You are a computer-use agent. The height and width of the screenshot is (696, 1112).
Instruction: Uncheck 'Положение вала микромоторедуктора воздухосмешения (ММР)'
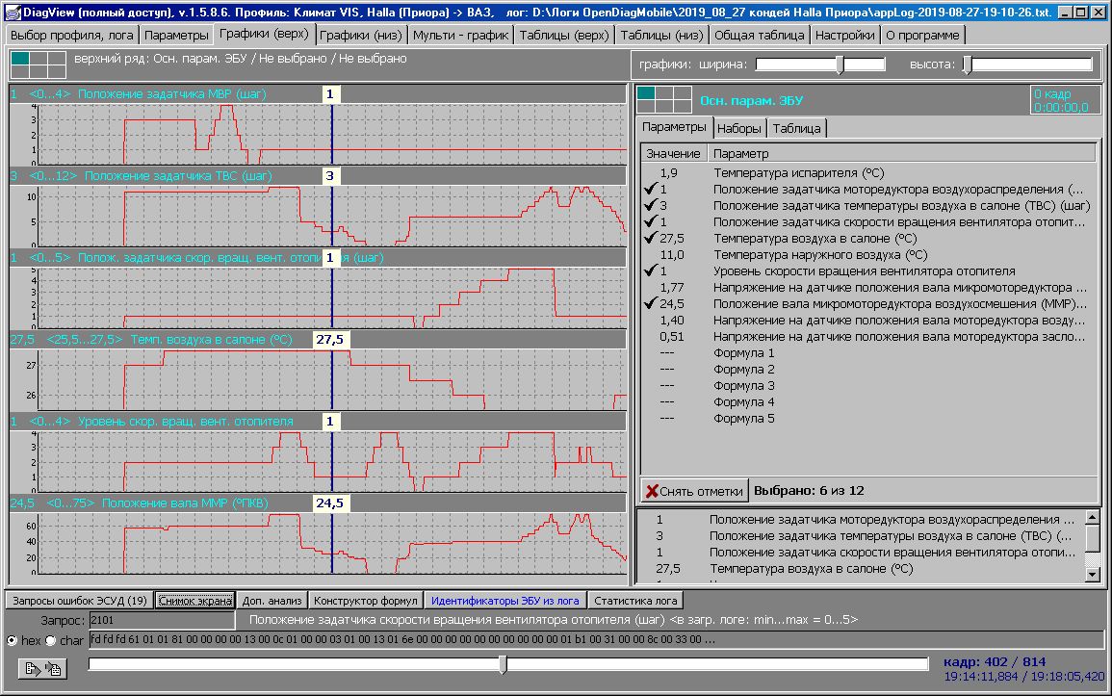click(x=650, y=303)
